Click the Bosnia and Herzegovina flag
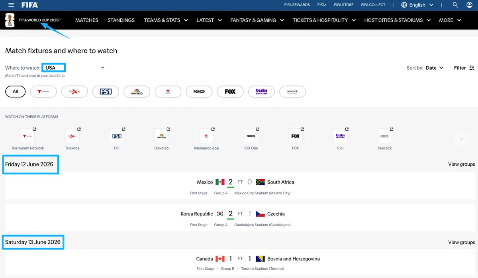The image size is (478, 278). (260, 259)
